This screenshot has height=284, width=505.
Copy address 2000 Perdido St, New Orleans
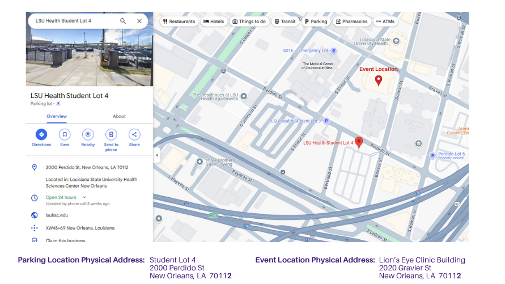click(x=87, y=167)
